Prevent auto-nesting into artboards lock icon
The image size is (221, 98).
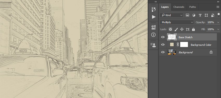click(x=188, y=29)
